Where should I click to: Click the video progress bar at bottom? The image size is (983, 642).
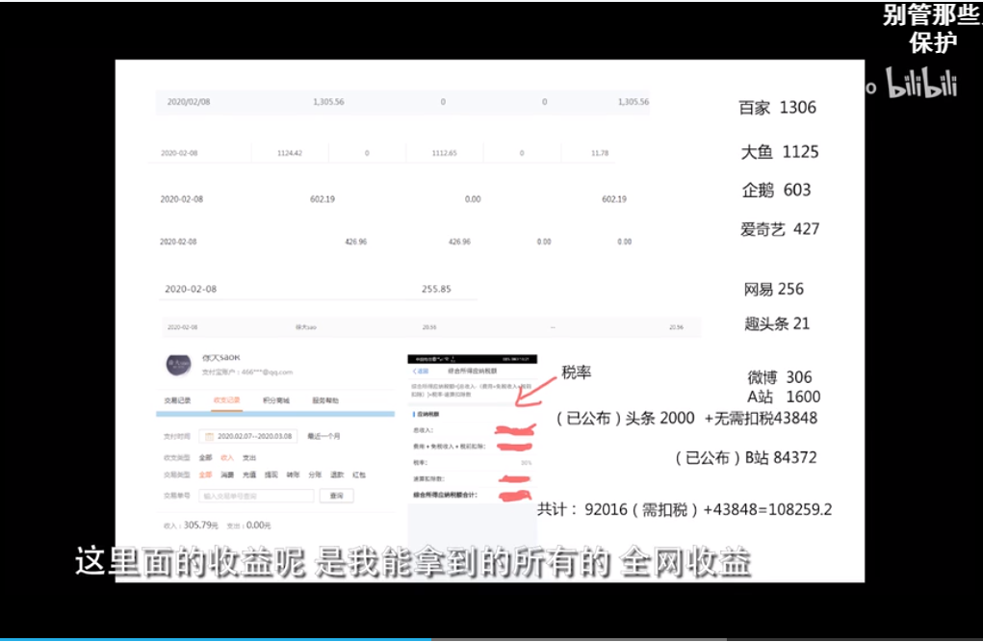pyautogui.click(x=491, y=639)
